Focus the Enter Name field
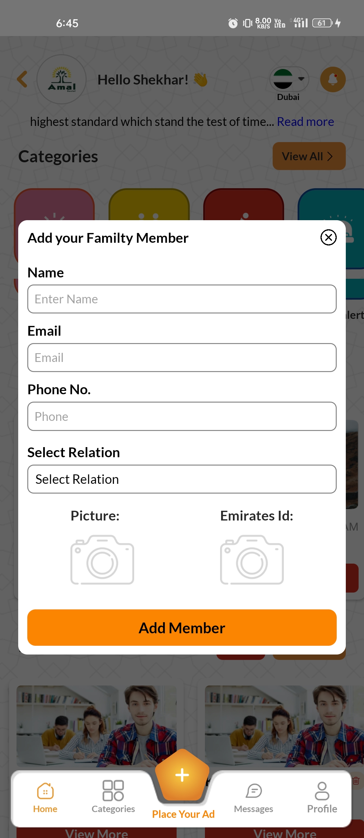 [182, 299]
